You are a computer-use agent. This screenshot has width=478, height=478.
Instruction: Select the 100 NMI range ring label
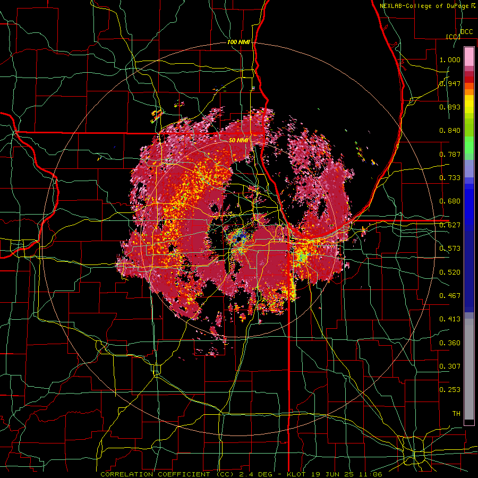pyautogui.click(x=238, y=42)
